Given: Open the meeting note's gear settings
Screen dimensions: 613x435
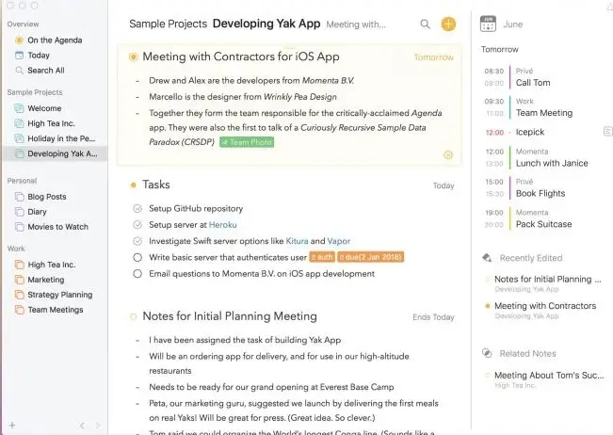Looking at the screenshot, I should click(447, 154).
